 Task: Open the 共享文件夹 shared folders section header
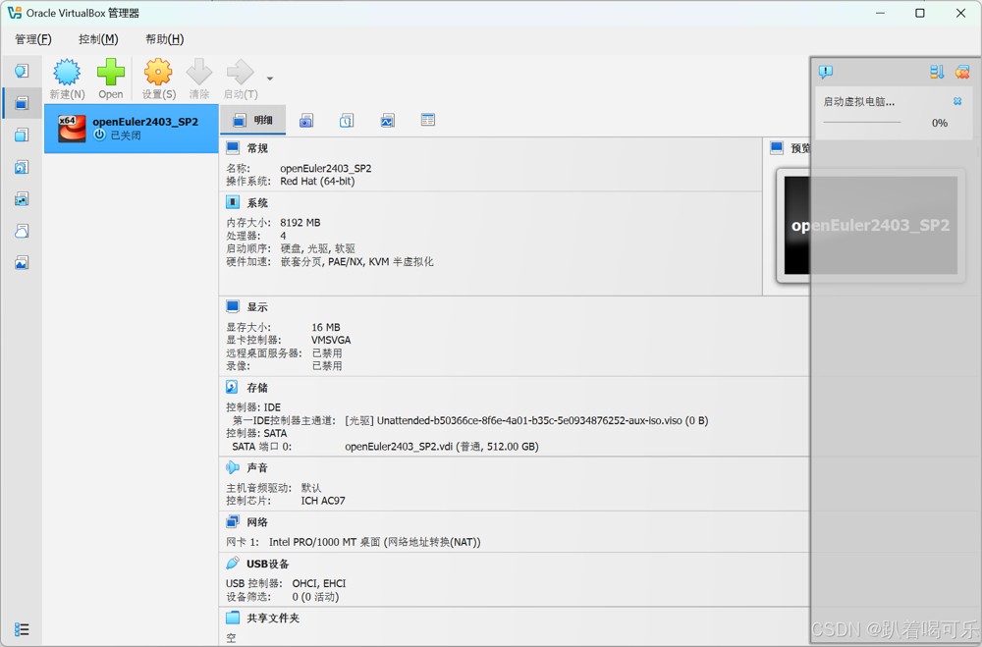[x=273, y=619]
